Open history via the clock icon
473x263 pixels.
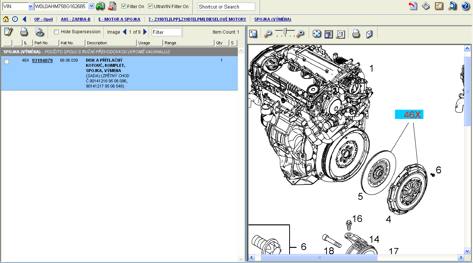(15, 19)
